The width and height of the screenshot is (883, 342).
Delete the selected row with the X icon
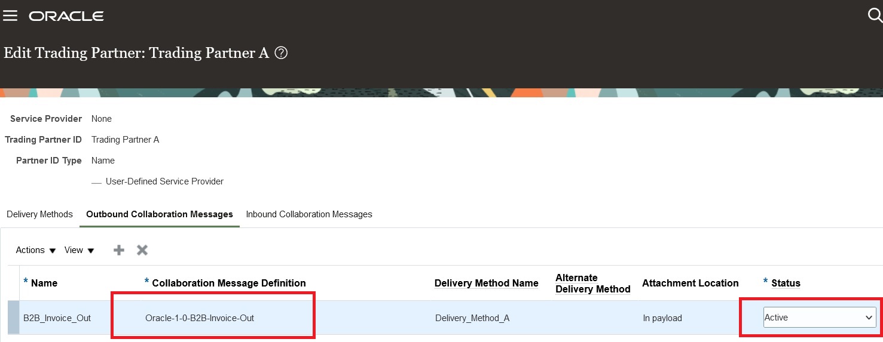coord(142,250)
